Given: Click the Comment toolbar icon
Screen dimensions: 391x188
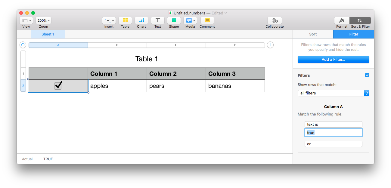Looking at the screenshot, I should 207,20.
